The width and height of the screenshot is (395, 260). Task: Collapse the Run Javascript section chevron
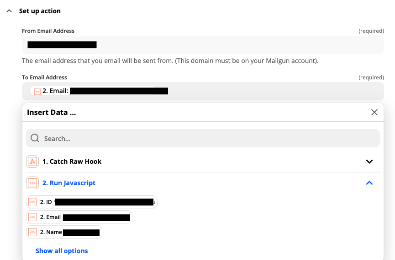pyautogui.click(x=369, y=183)
